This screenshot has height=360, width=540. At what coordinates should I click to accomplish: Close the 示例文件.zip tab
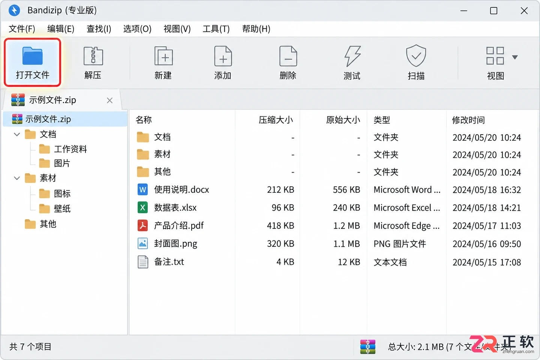click(x=109, y=100)
